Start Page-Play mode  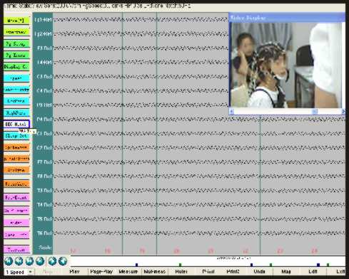[x=101, y=272]
